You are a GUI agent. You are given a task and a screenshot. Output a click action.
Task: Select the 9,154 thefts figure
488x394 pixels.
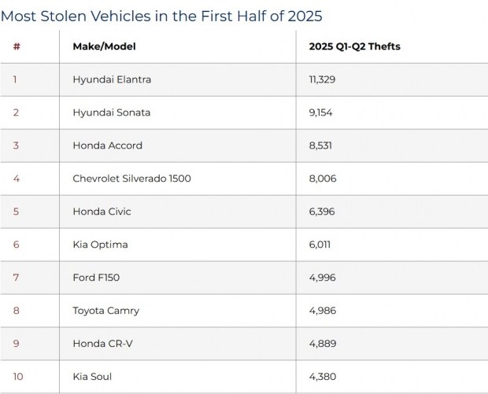(322, 112)
